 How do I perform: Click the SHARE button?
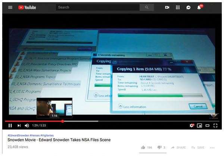[178, 147]
